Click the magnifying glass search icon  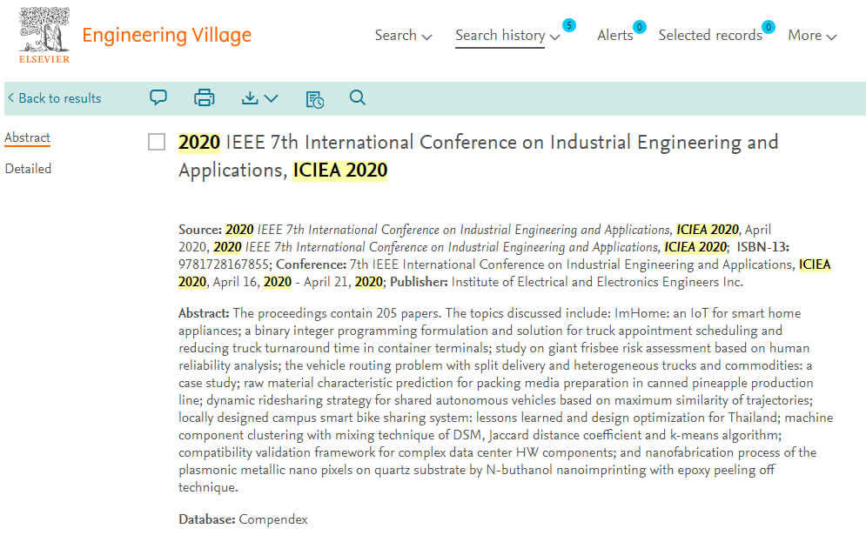(x=357, y=98)
